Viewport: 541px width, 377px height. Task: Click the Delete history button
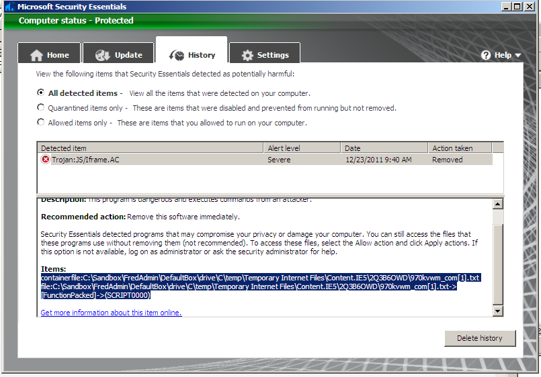(x=480, y=338)
